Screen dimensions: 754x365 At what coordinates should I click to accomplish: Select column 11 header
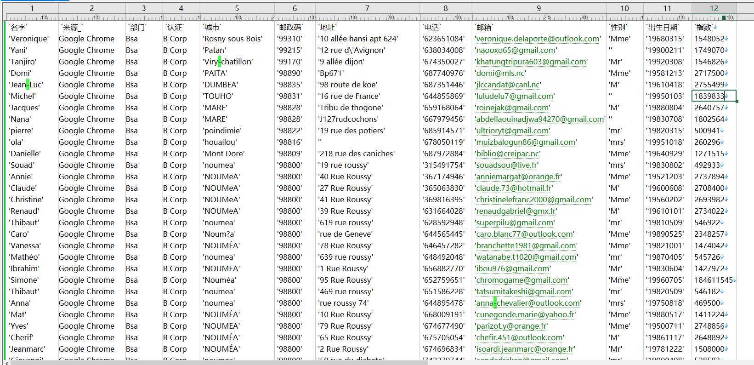668,8
